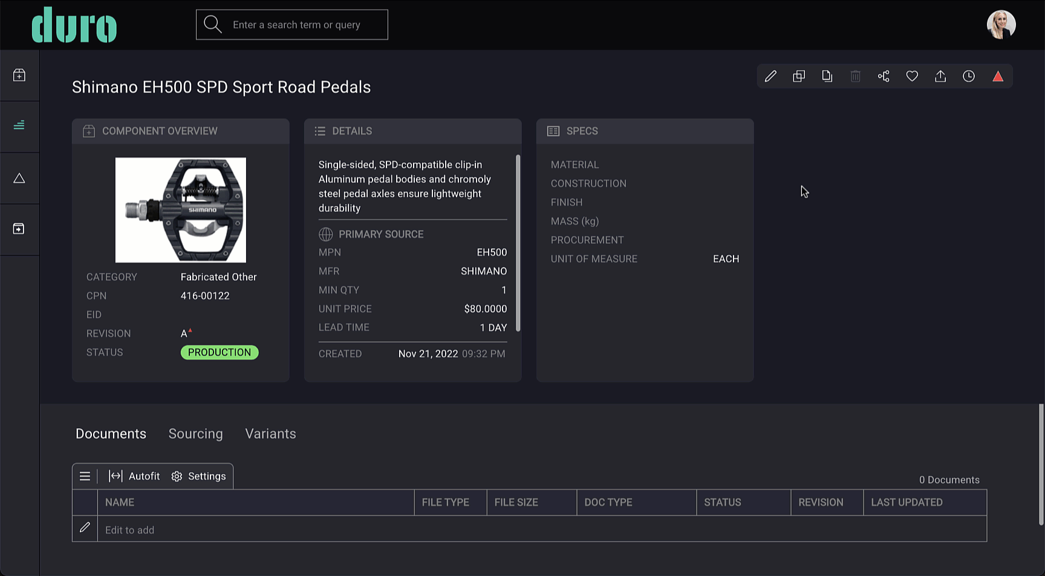
Task: Duplicate the component using the duplicate icon
Action: point(798,76)
